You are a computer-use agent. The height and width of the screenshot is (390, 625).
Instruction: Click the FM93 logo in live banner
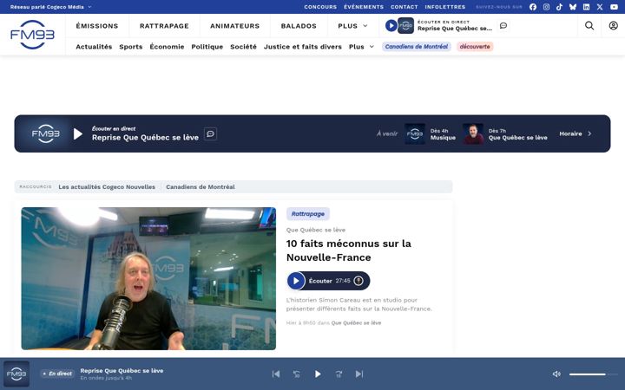45,133
